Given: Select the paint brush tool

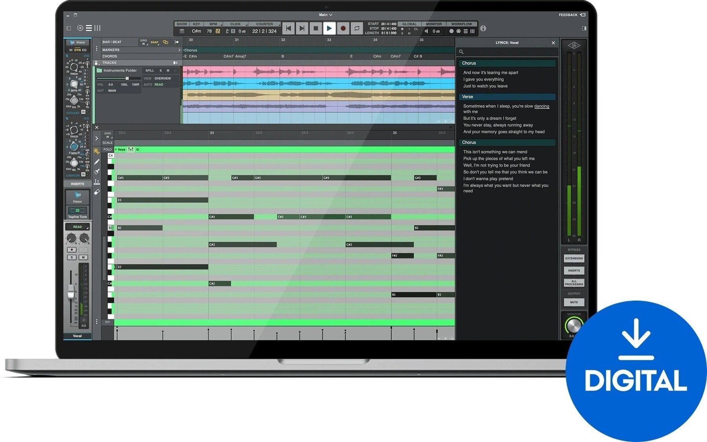Looking at the screenshot, I should (97, 172).
